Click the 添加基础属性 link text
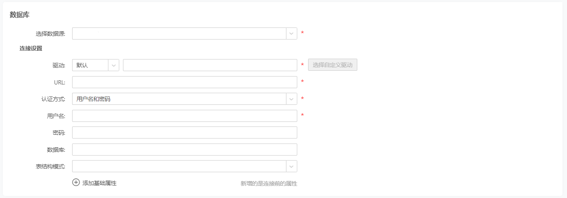The width and height of the screenshot is (567, 198). pyautogui.click(x=100, y=183)
